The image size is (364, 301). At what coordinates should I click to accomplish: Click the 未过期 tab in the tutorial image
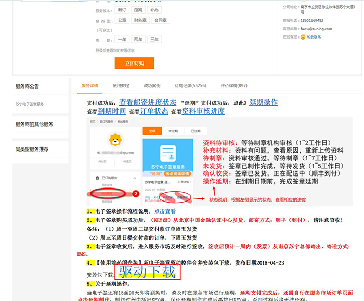pos(173,131)
